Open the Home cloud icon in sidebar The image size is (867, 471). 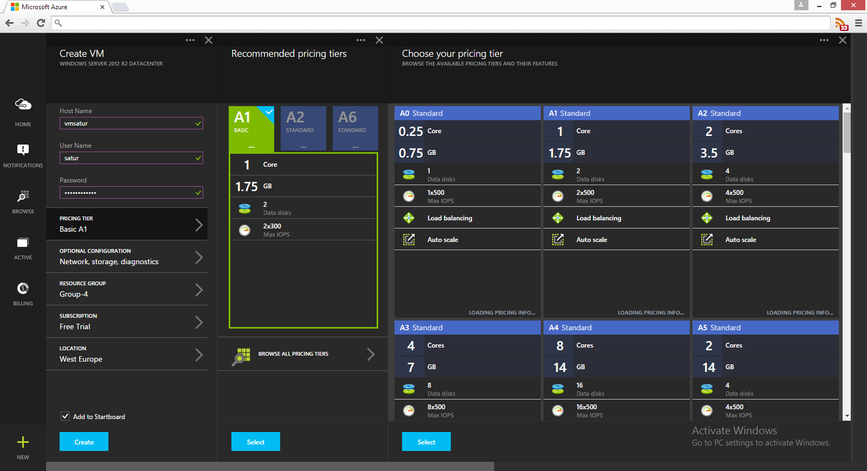[23, 104]
